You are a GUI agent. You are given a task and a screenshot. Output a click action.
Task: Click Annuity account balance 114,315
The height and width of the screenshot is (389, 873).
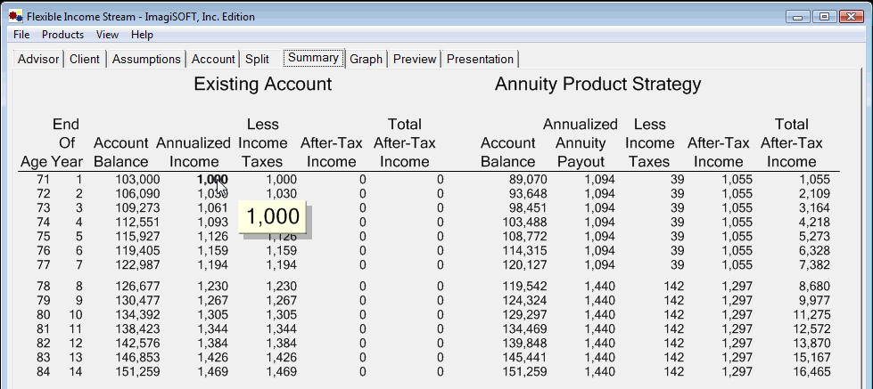tap(525, 251)
